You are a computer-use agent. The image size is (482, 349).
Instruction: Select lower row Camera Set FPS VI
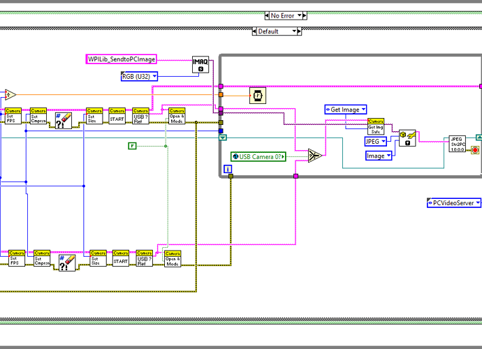pos(17,258)
